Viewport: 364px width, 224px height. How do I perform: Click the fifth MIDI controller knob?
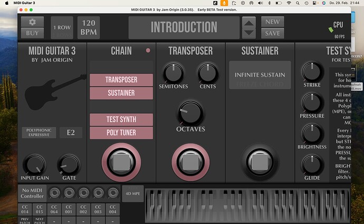click(113, 193)
